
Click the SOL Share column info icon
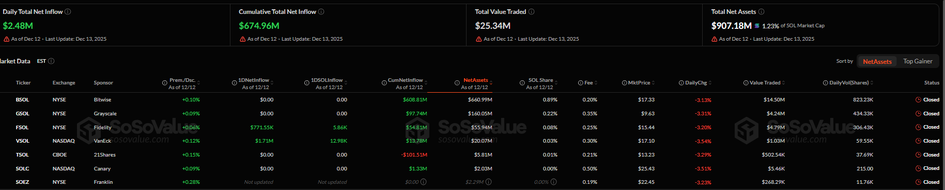click(522, 83)
